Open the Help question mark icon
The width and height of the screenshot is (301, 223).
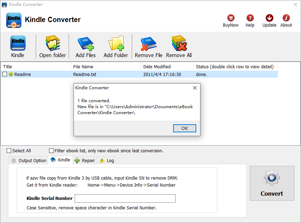tap(250, 18)
